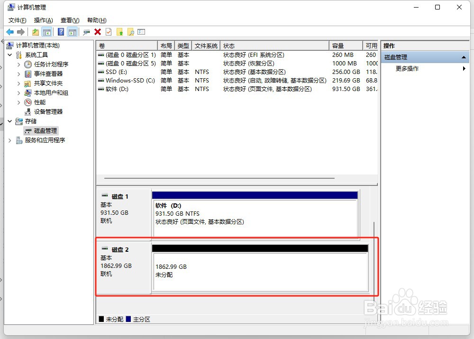
Task: Expand the 服务和应用程序 node
Action: pyautogui.click(x=9, y=140)
